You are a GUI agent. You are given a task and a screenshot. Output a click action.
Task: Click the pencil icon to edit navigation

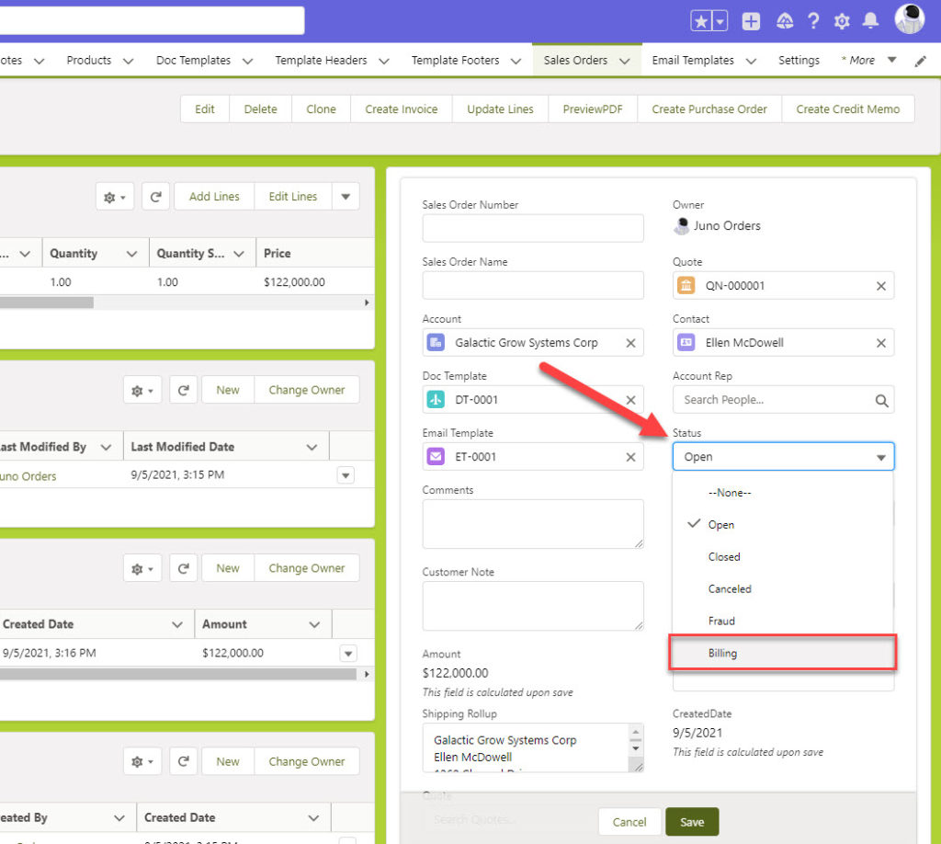(920, 61)
